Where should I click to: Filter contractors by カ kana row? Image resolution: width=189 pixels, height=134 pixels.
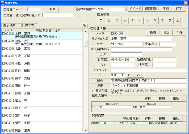[x=109, y=20]
